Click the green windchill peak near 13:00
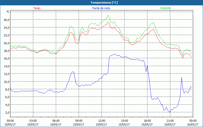 (x=108, y=15)
